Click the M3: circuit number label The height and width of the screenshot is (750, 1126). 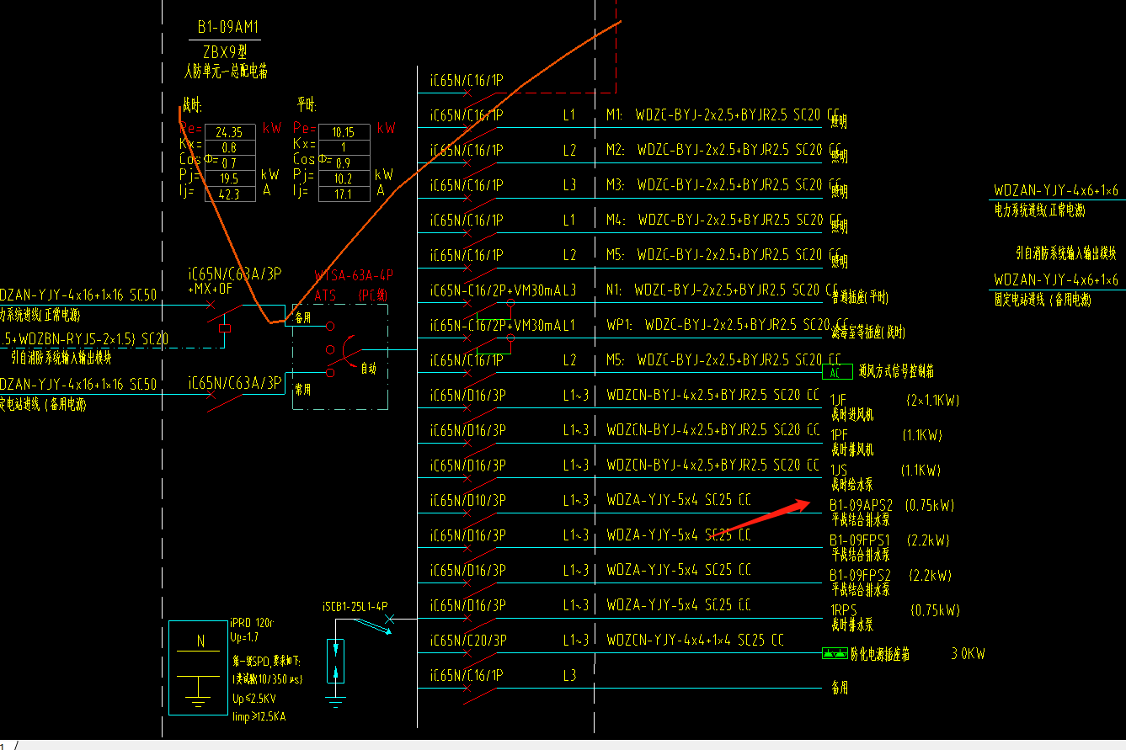615,184
